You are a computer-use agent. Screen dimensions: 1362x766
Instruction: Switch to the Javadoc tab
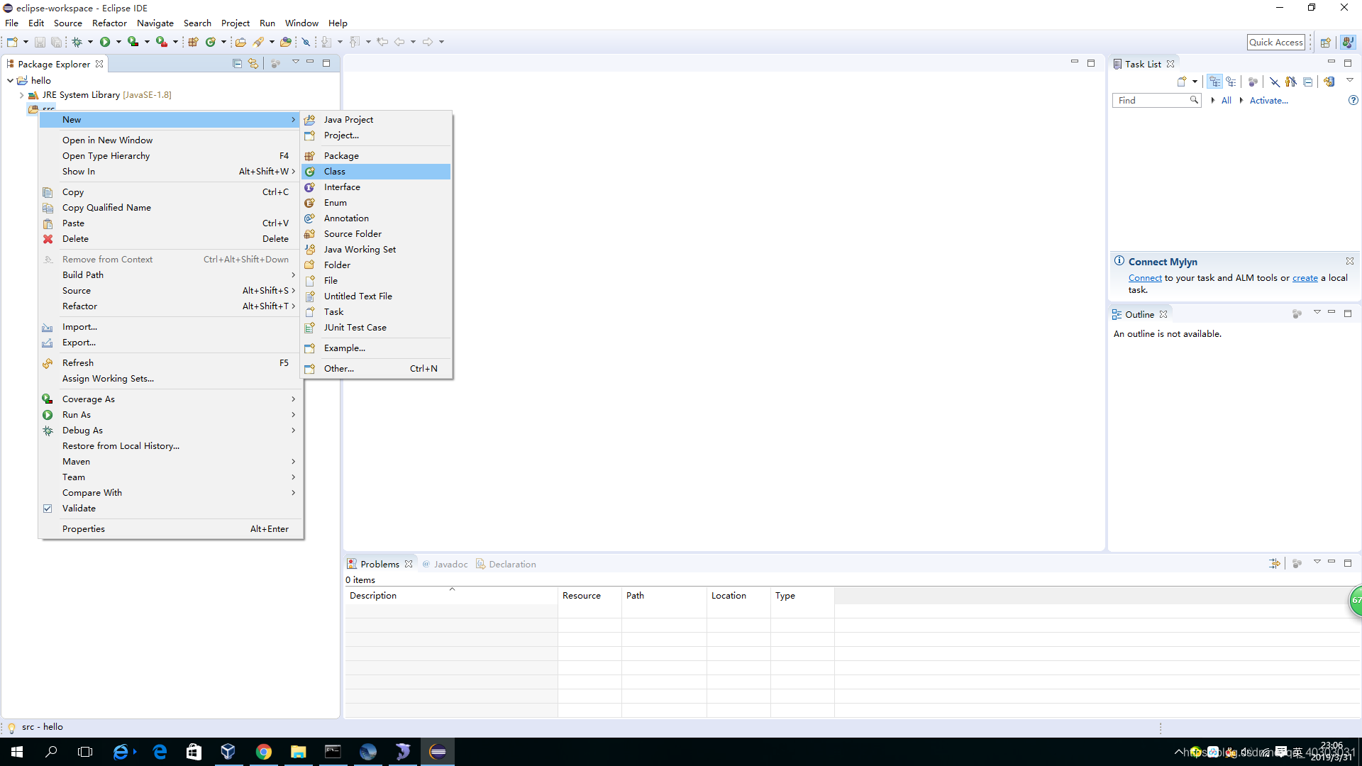click(445, 564)
